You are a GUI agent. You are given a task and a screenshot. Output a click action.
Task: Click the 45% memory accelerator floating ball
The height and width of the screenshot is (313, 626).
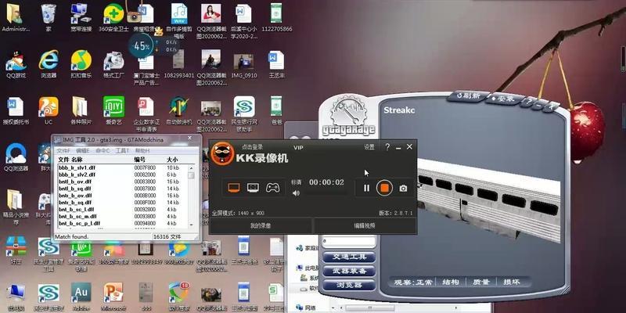(x=142, y=46)
